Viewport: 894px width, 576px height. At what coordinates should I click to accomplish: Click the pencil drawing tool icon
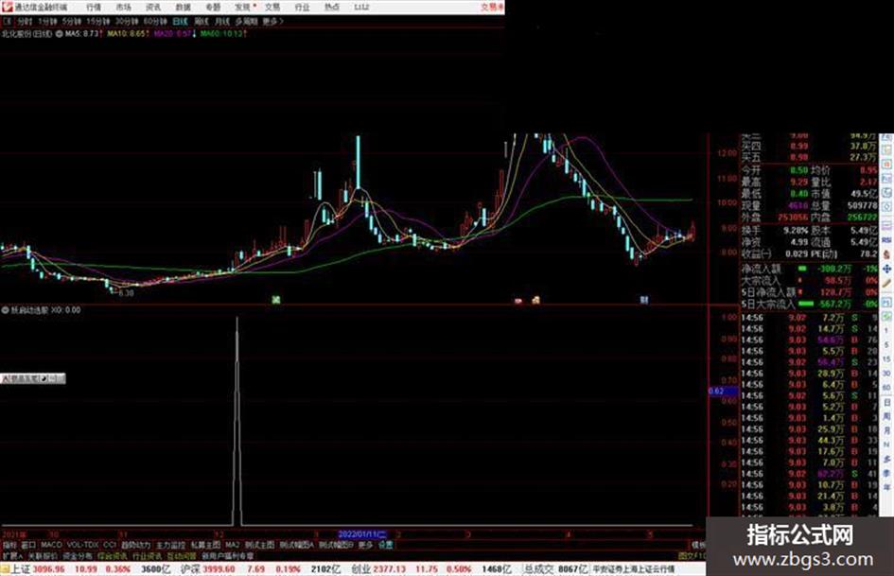pyautogui.click(x=886, y=283)
